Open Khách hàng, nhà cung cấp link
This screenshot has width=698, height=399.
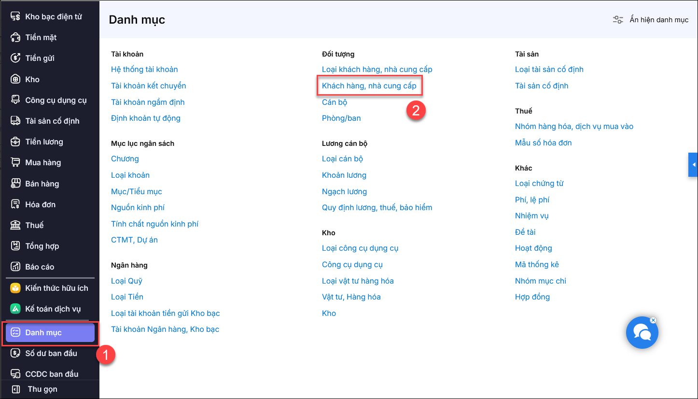(x=369, y=86)
